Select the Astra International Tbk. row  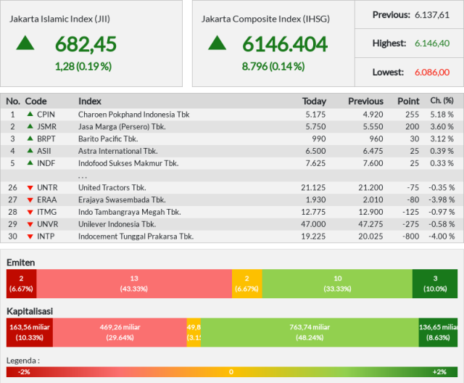[117, 151]
